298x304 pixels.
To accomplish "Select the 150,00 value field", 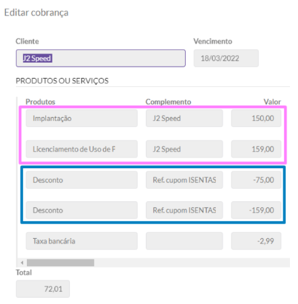I will 256,118.
